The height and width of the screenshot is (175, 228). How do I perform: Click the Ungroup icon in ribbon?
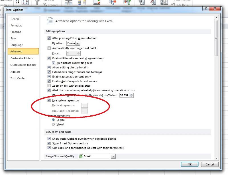(x=153, y=2)
